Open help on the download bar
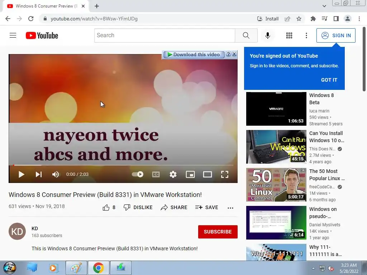The image size is (367, 275). 228,54
